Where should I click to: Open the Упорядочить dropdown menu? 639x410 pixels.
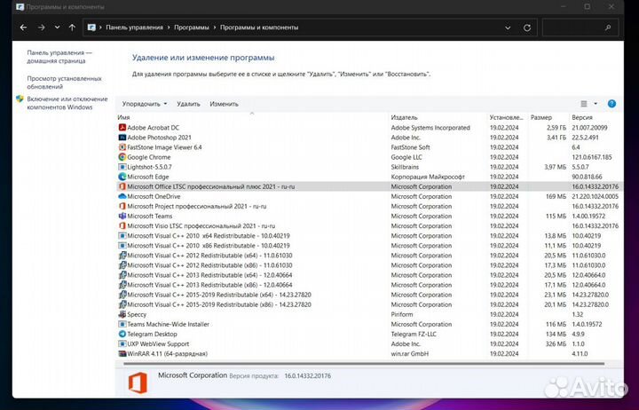[144, 104]
